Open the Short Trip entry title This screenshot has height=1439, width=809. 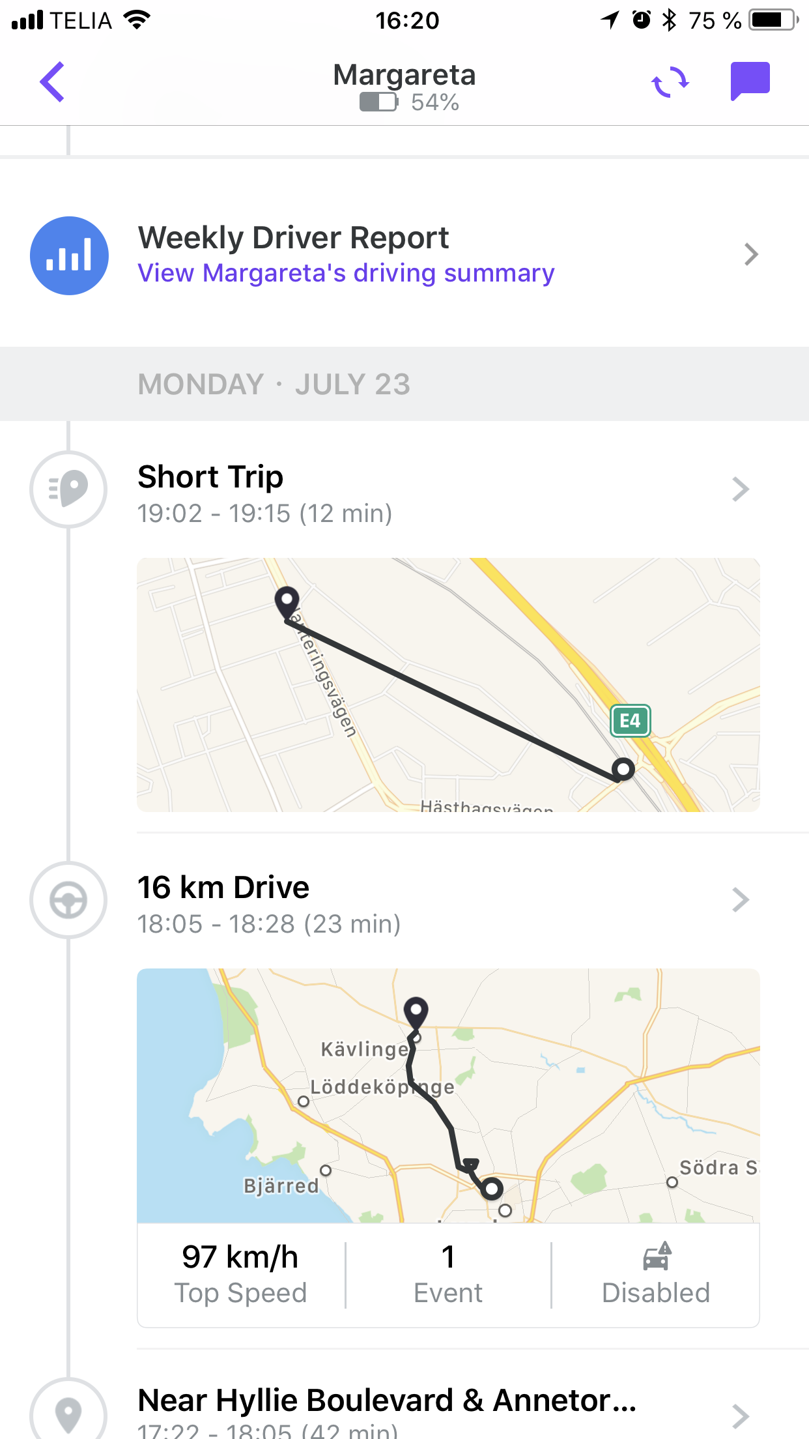point(210,477)
